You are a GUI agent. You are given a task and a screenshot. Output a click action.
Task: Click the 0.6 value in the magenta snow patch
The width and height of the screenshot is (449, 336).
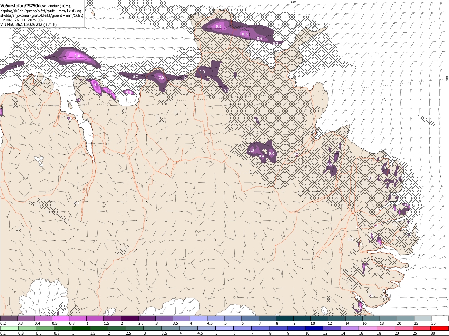[x=77, y=56]
